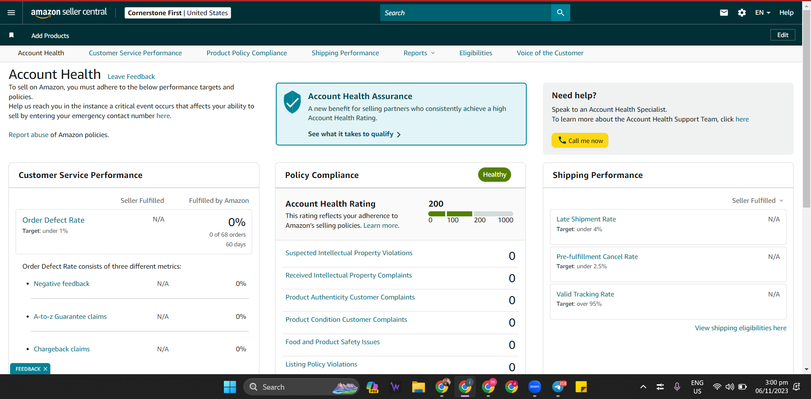811x399 pixels.
Task: Click Product Condition Customer Complaints
Action: tap(346, 320)
